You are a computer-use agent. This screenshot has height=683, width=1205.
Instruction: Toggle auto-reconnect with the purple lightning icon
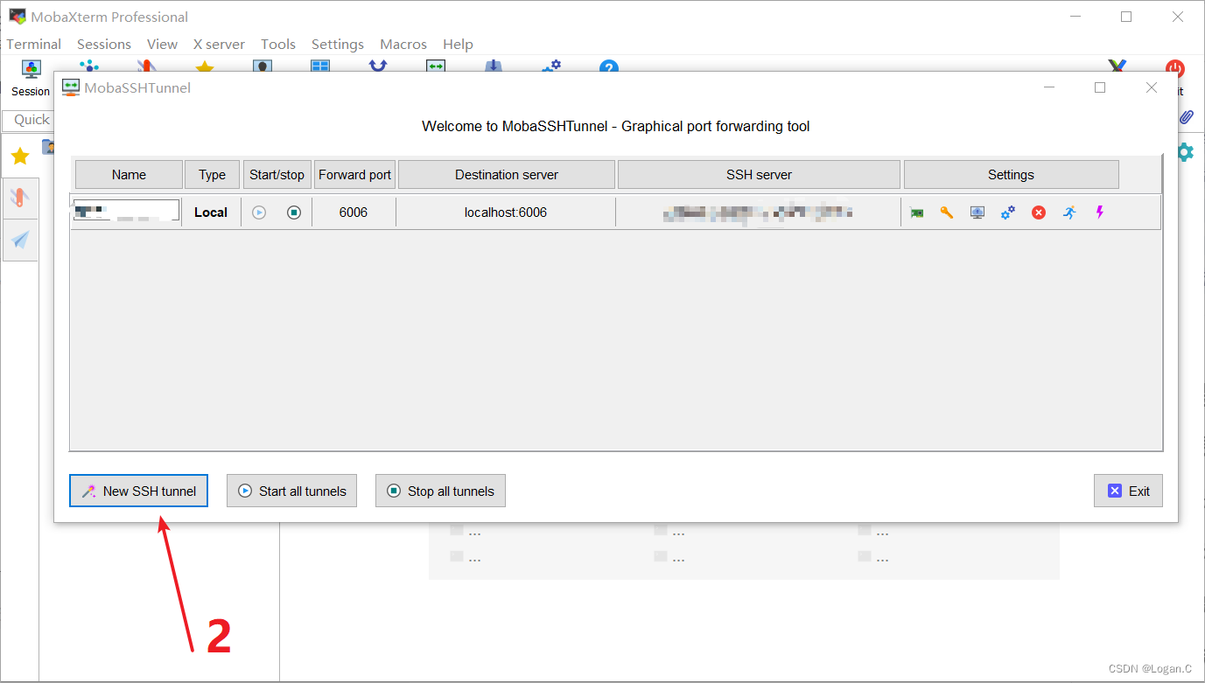tap(1100, 213)
